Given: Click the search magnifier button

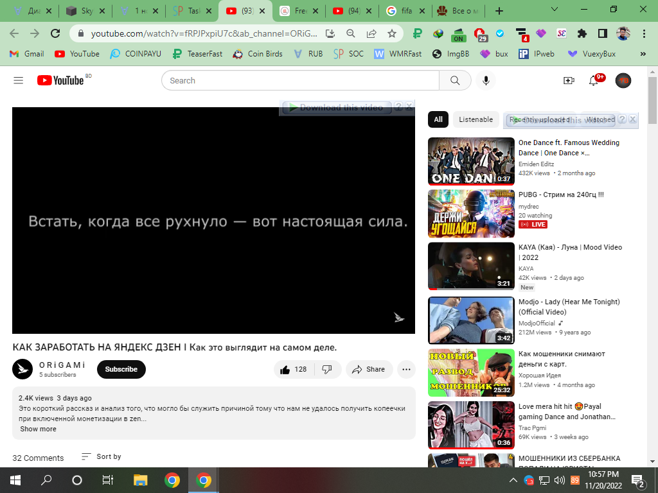Looking at the screenshot, I should pos(455,80).
